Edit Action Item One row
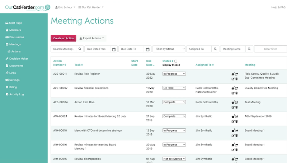287x163 pixels. [x=233, y=107]
